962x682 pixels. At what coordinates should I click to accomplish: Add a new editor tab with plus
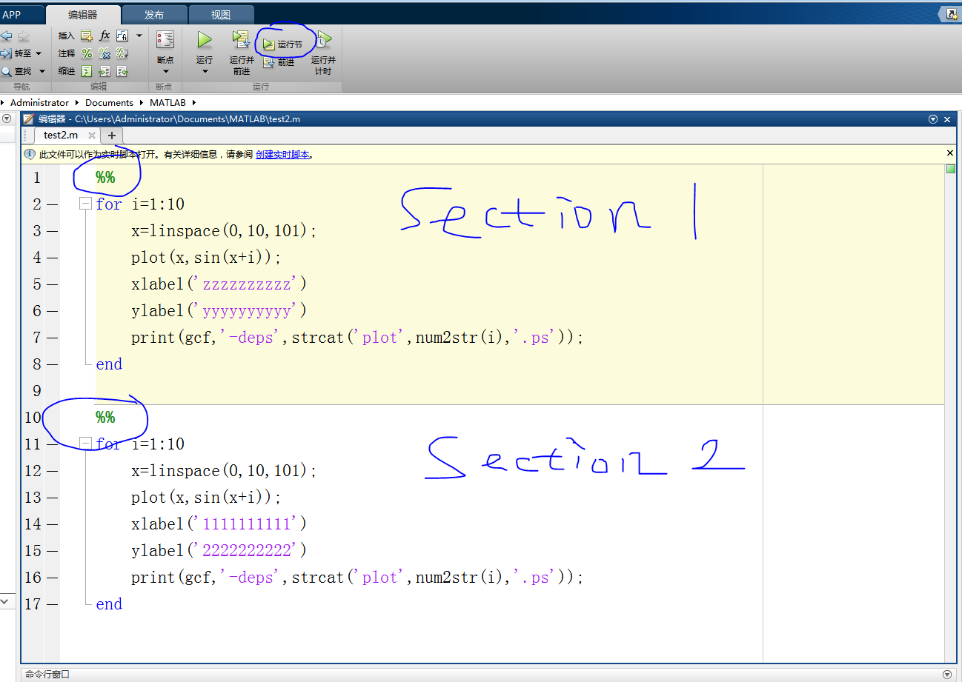click(x=111, y=136)
